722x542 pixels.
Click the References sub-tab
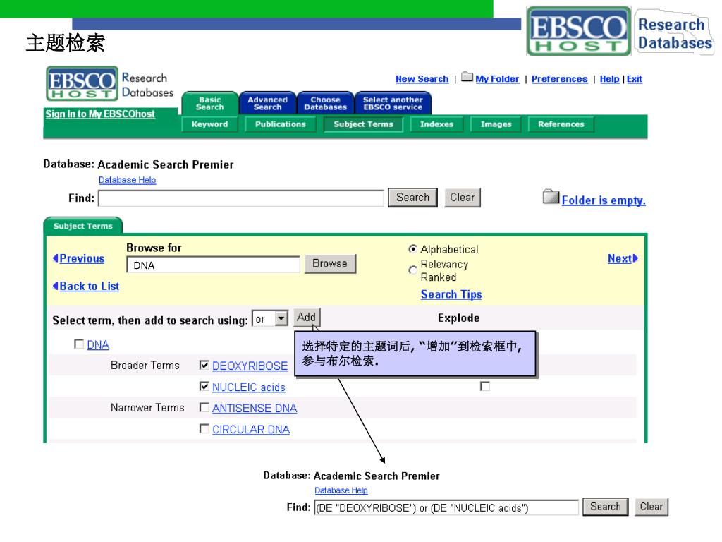[x=561, y=124]
